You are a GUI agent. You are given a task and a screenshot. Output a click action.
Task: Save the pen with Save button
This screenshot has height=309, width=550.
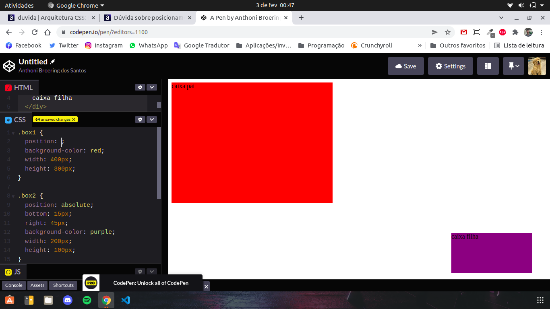406,66
